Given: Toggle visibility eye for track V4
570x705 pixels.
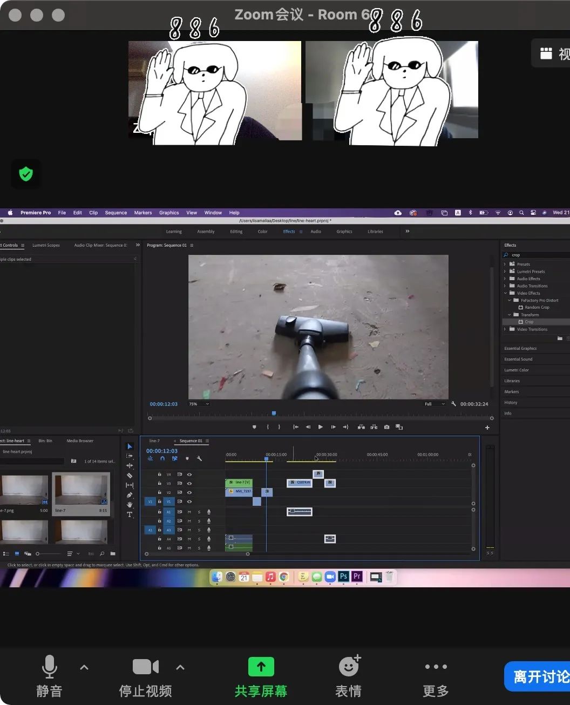Looking at the screenshot, I should point(189,474).
